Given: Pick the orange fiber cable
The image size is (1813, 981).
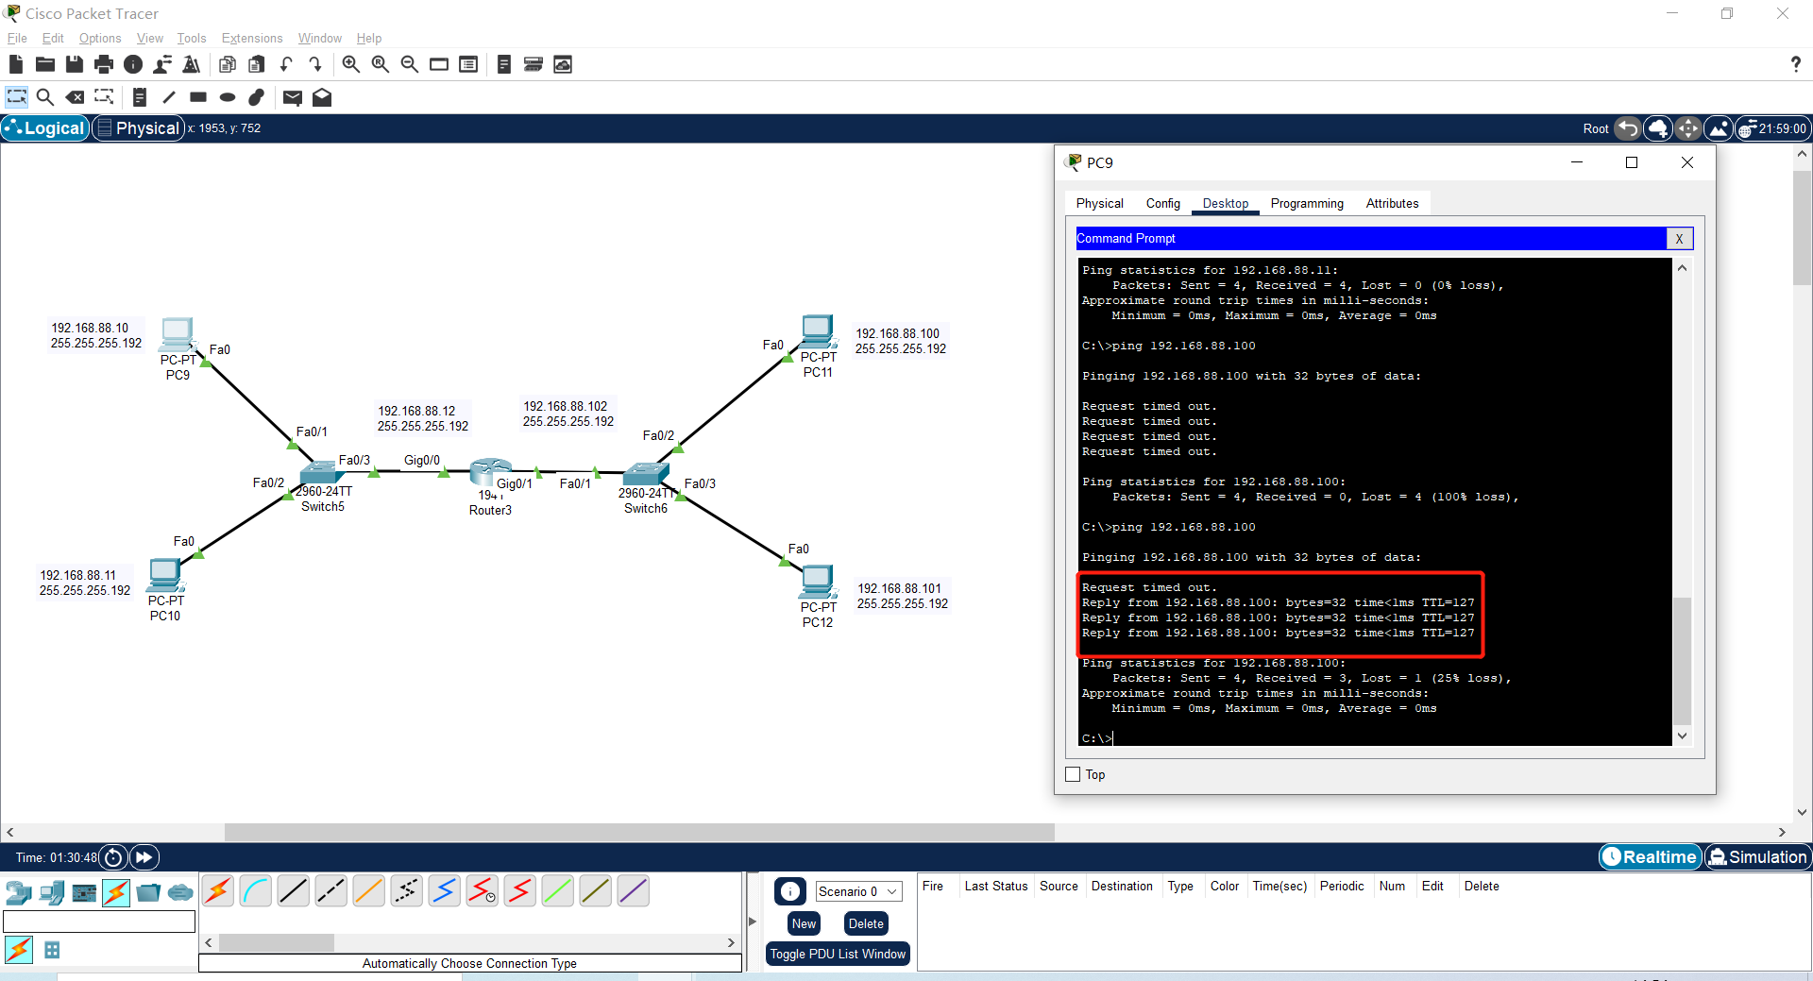Looking at the screenshot, I should click(x=369, y=890).
